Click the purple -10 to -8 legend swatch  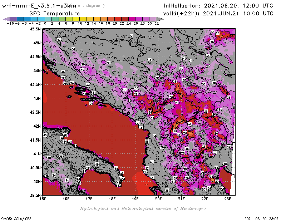(x=14, y=19)
